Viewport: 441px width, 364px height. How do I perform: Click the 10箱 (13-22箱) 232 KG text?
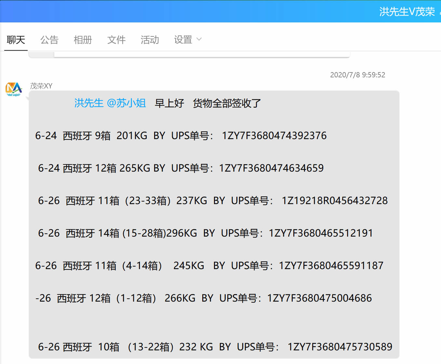(x=155, y=347)
